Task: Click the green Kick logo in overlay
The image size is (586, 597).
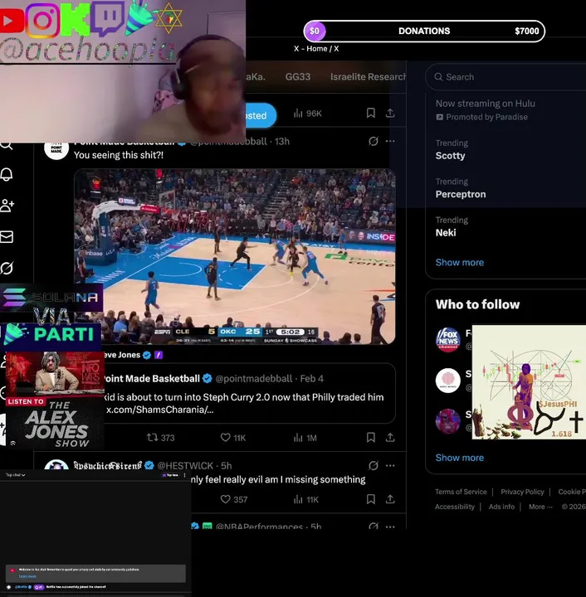Action: tap(76, 19)
